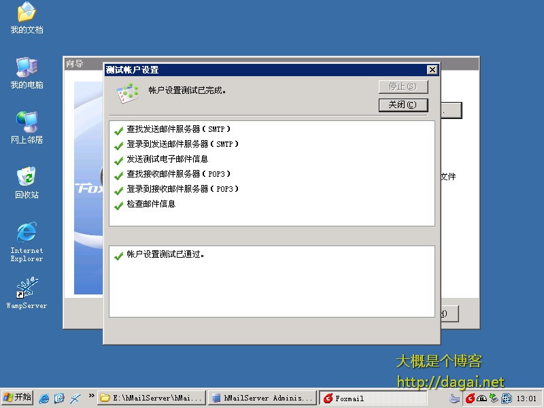Click the 检查邮件信息 result row
This screenshot has width=544, height=408.
click(x=151, y=204)
